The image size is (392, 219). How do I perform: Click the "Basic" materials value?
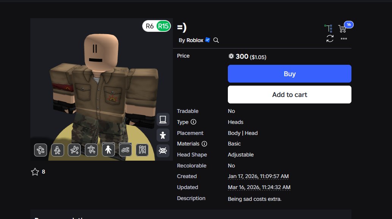pyautogui.click(x=234, y=144)
